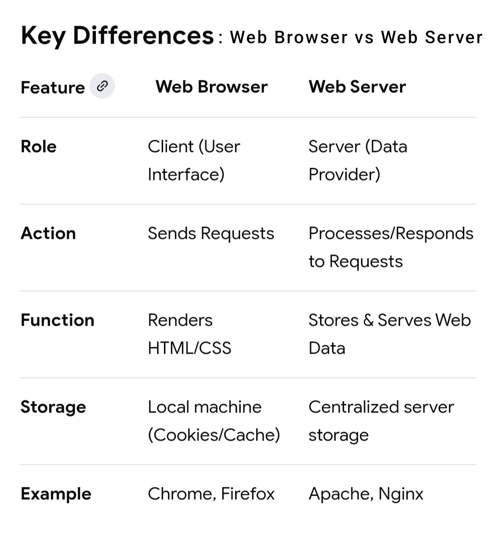496x537 pixels.
Task: Click the Stores & Serves Web Data cell
Action: pos(389,334)
